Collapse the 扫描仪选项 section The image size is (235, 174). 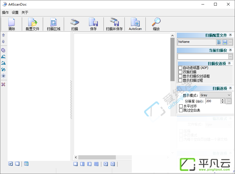[x=229, y=63]
